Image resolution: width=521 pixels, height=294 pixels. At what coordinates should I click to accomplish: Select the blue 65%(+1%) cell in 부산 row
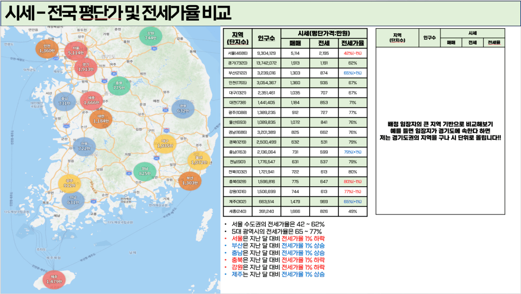(352, 73)
